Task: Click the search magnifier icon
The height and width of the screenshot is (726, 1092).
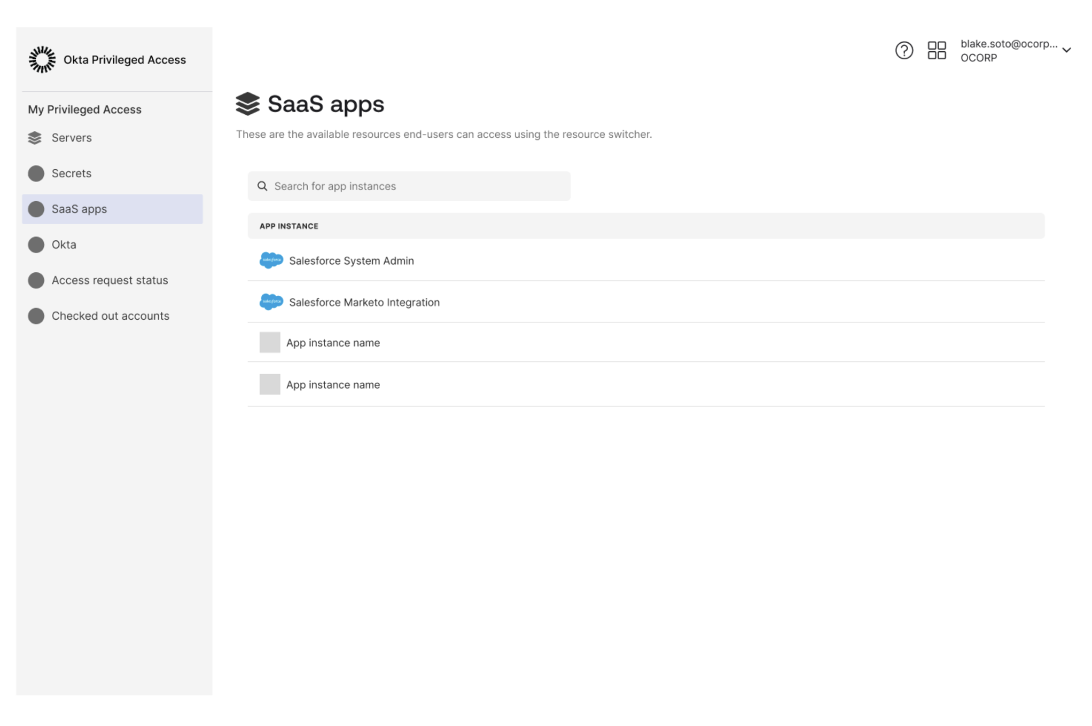Action: click(x=262, y=186)
